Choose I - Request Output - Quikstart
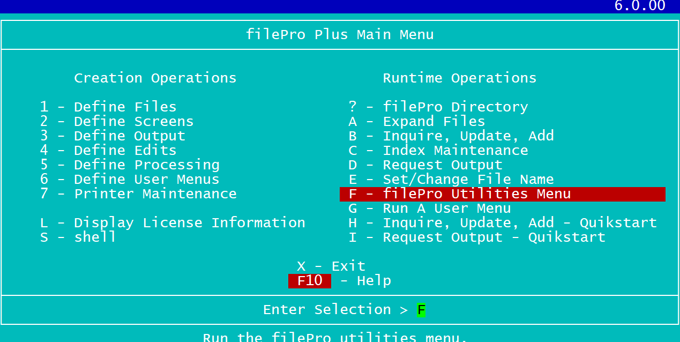The width and height of the screenshot is (680, 342). coord(477,237)
